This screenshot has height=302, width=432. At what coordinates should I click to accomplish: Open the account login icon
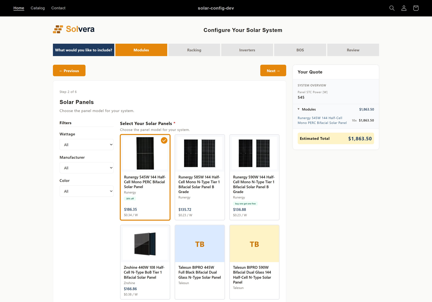404,8
